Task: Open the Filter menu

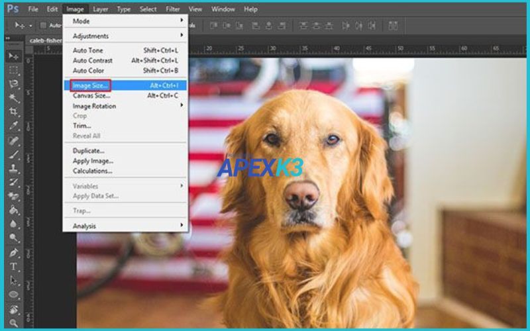Action: coord(173,9)
